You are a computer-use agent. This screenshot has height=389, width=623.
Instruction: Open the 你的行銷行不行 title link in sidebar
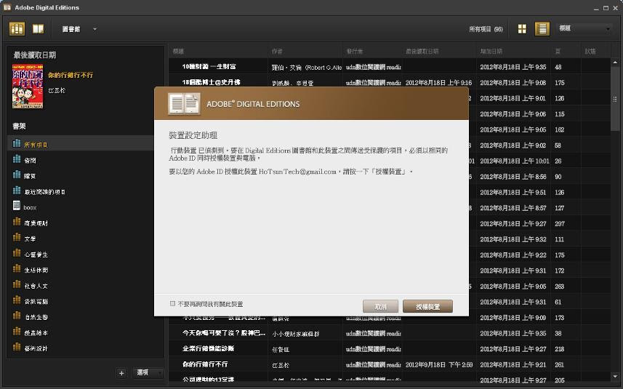pyautogui.click(x=71, y=75)
